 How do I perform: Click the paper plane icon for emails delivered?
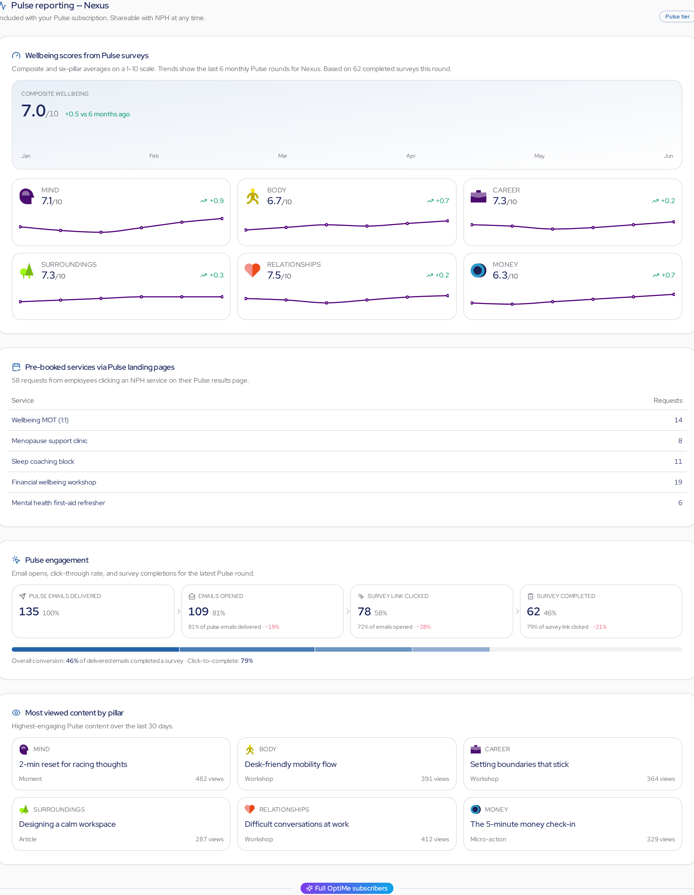coord(23,596)
